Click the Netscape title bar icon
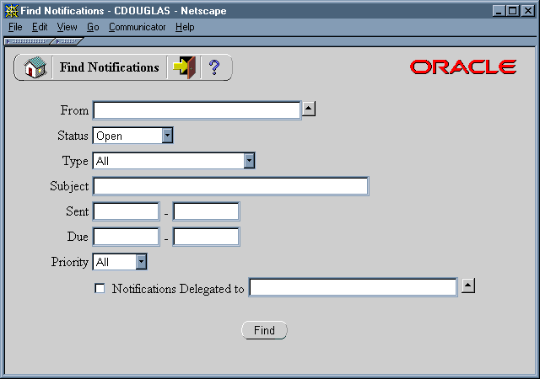The width and height of the screenshot is (540, 379). pyautogui.click(x=11, y=10)
